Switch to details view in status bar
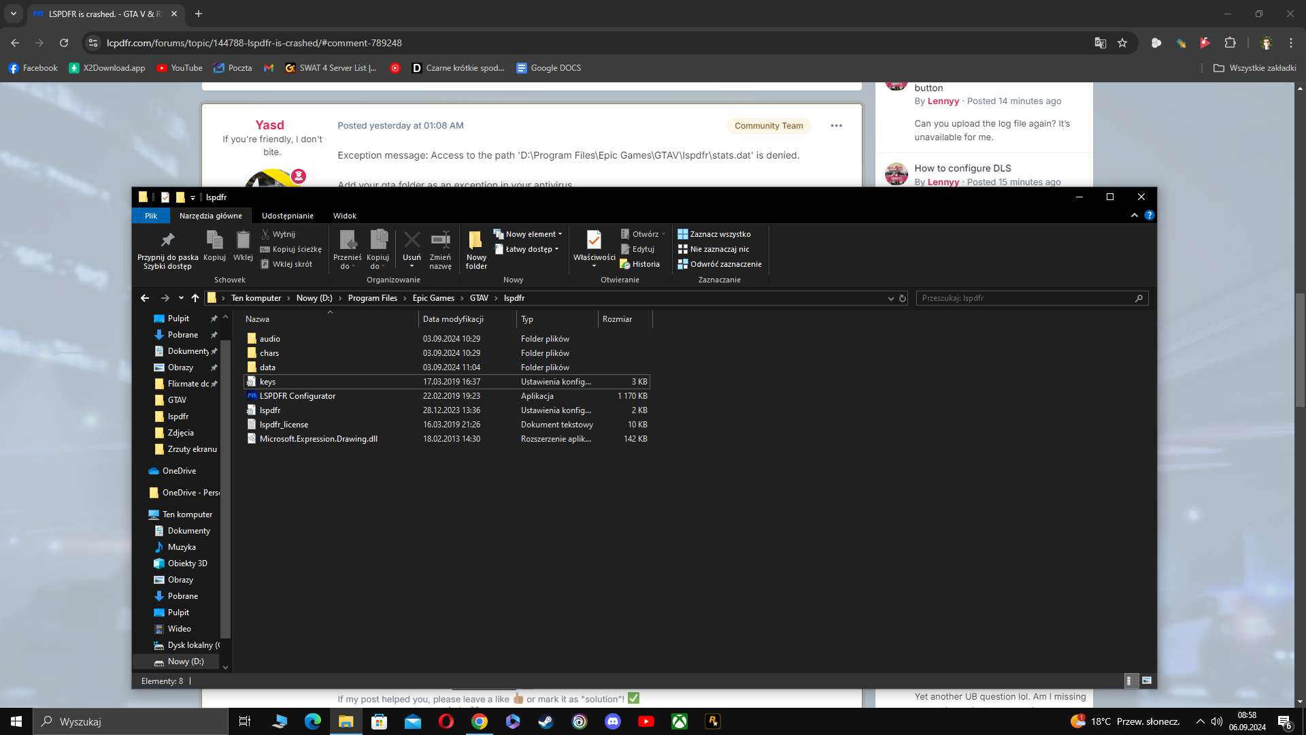The width and height of the screenshot is (1306, 735). click(x=1130, y=681)
